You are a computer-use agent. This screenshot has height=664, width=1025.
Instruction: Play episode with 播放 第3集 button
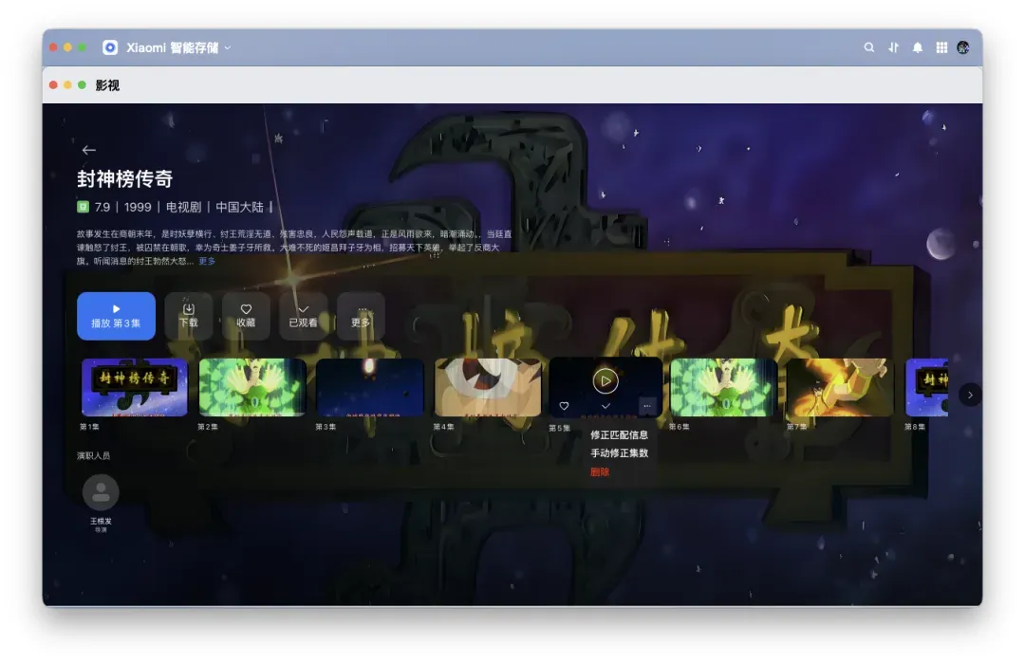[x=116, y=316]
